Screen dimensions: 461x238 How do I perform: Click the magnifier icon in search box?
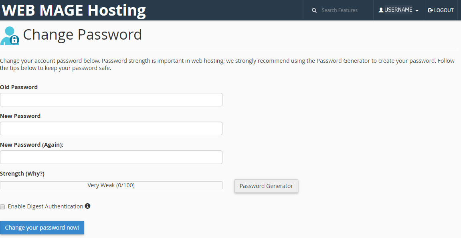tap(314, 10)
